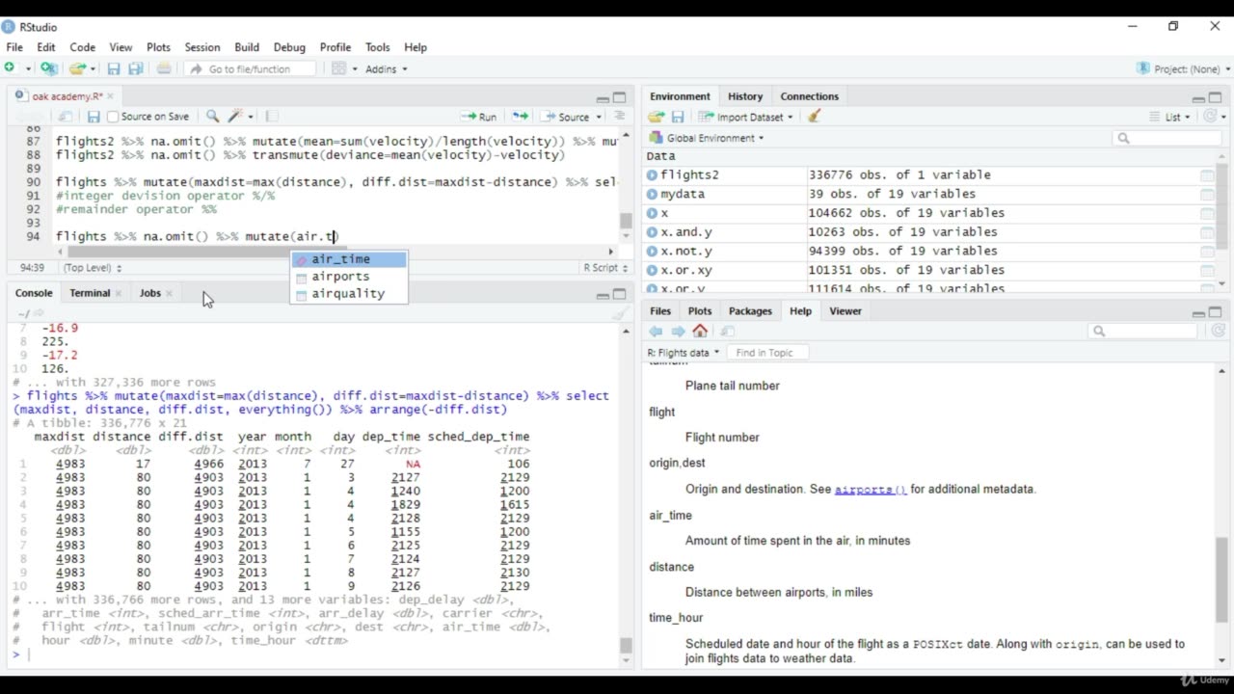Expand the x.not.y object details
The width and height of the screenshot is (1234, 694).
pos(653,251)
